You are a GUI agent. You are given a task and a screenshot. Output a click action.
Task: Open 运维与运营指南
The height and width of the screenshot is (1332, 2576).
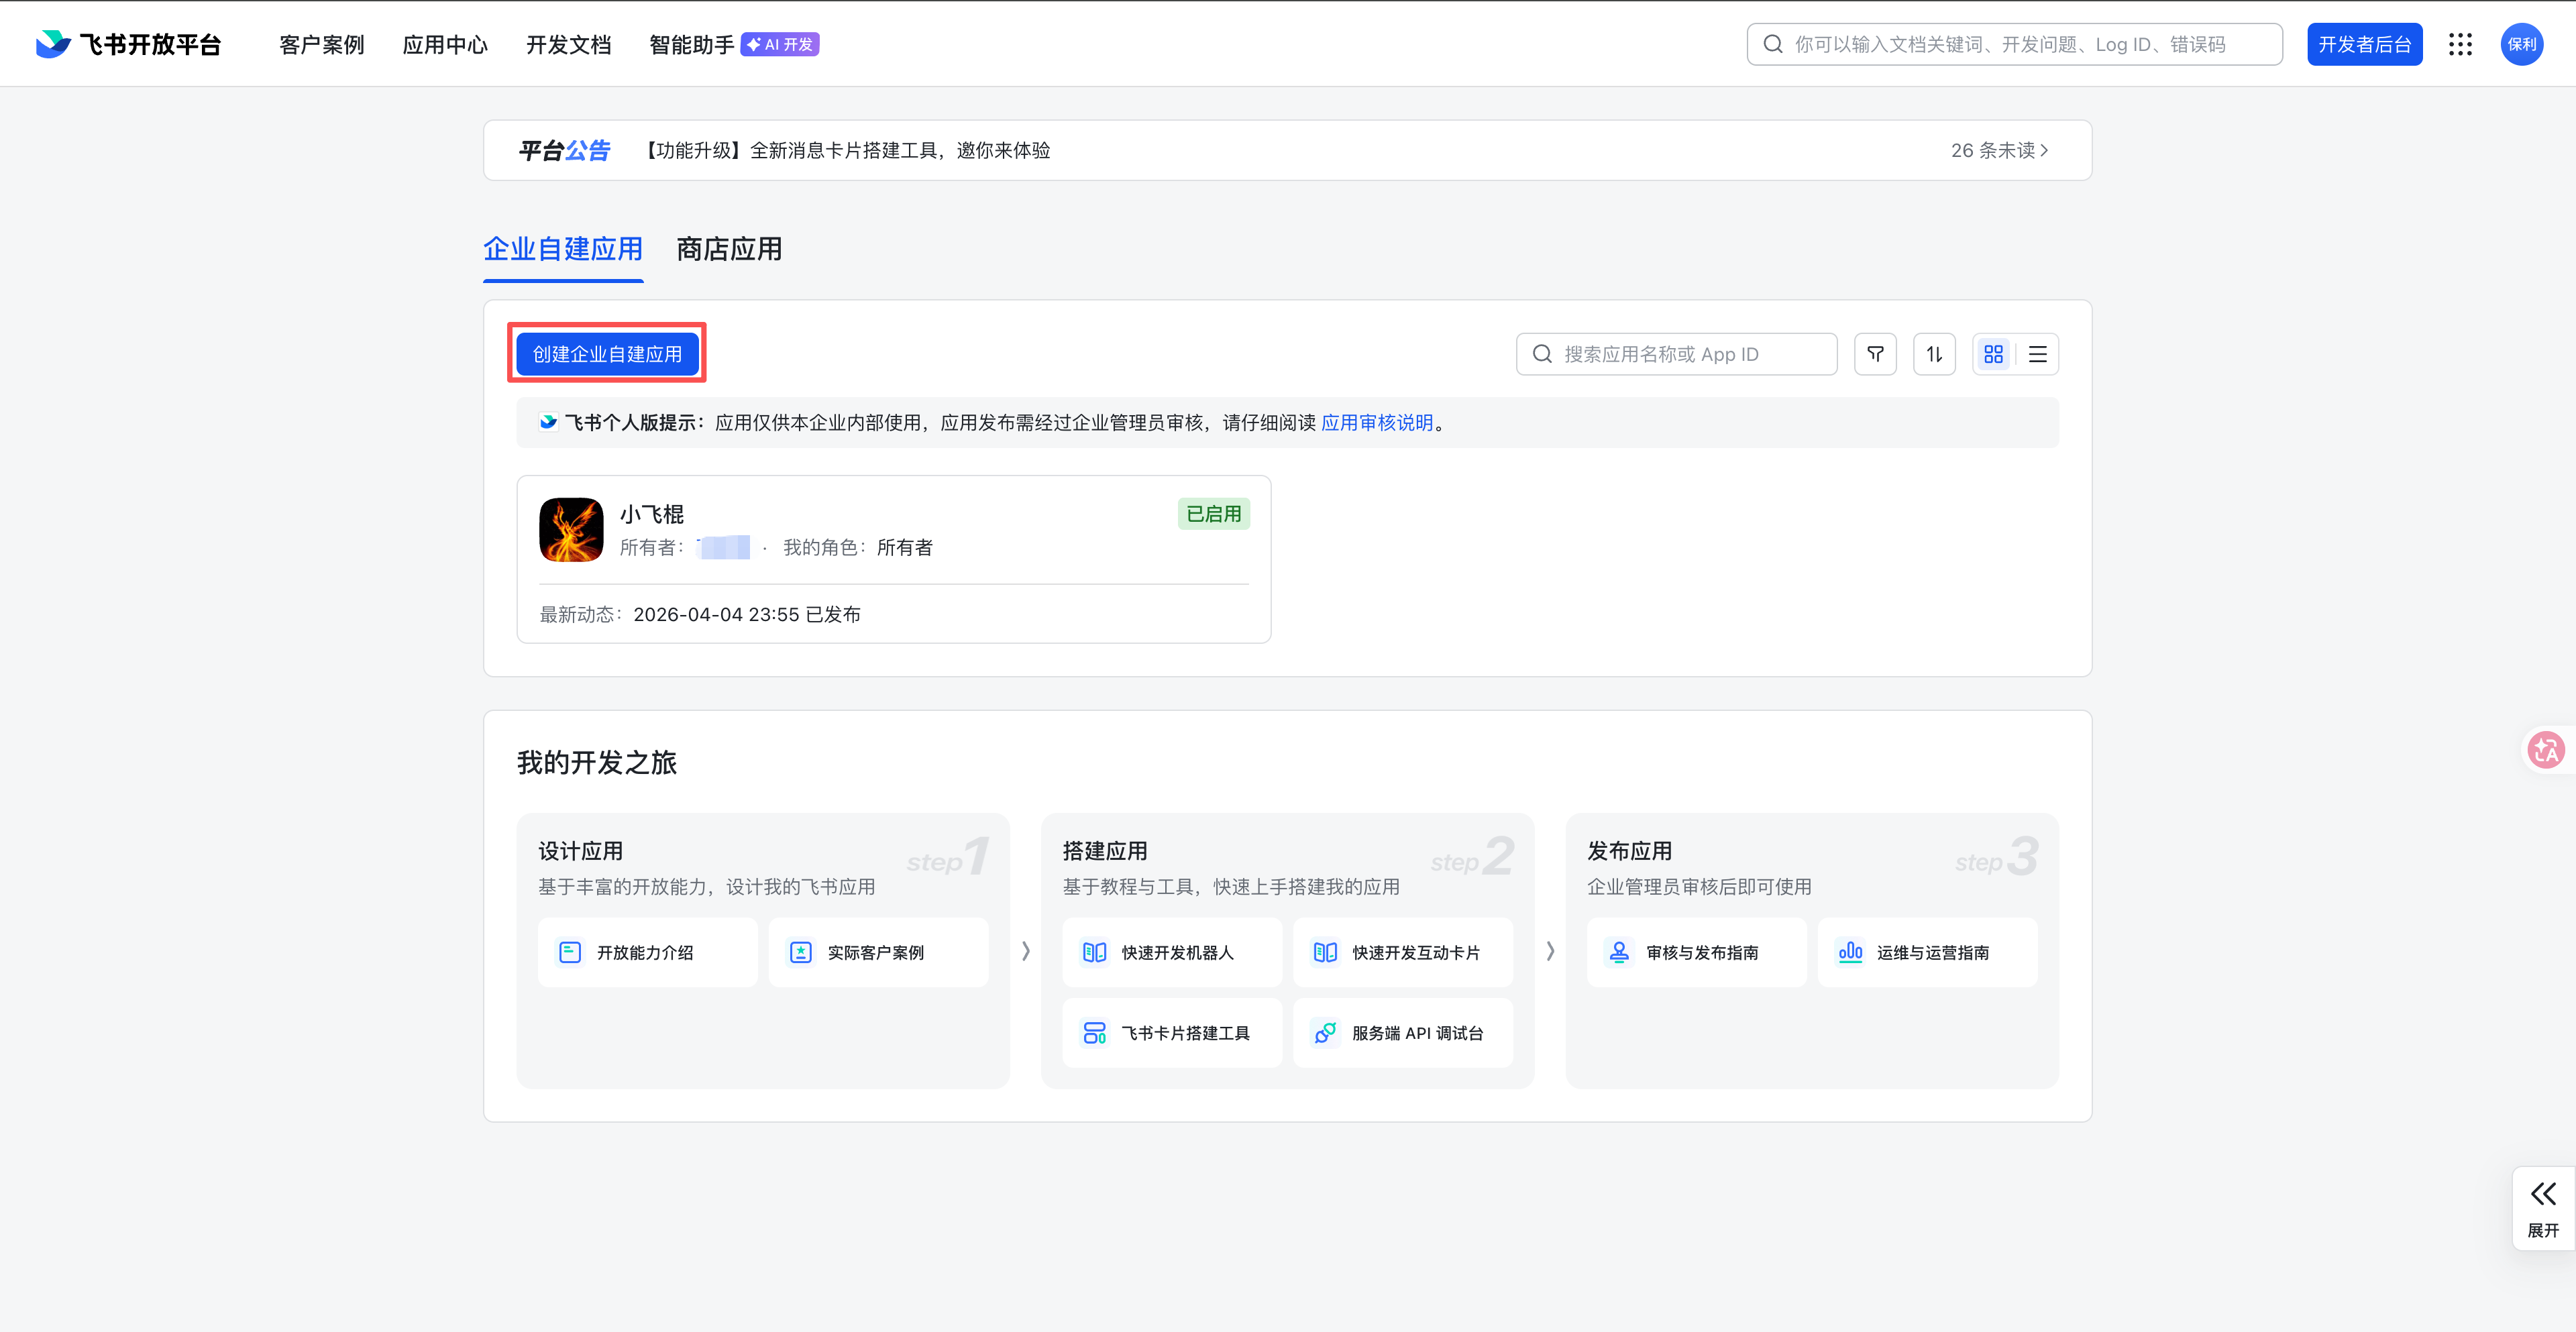pos(1928,952)
